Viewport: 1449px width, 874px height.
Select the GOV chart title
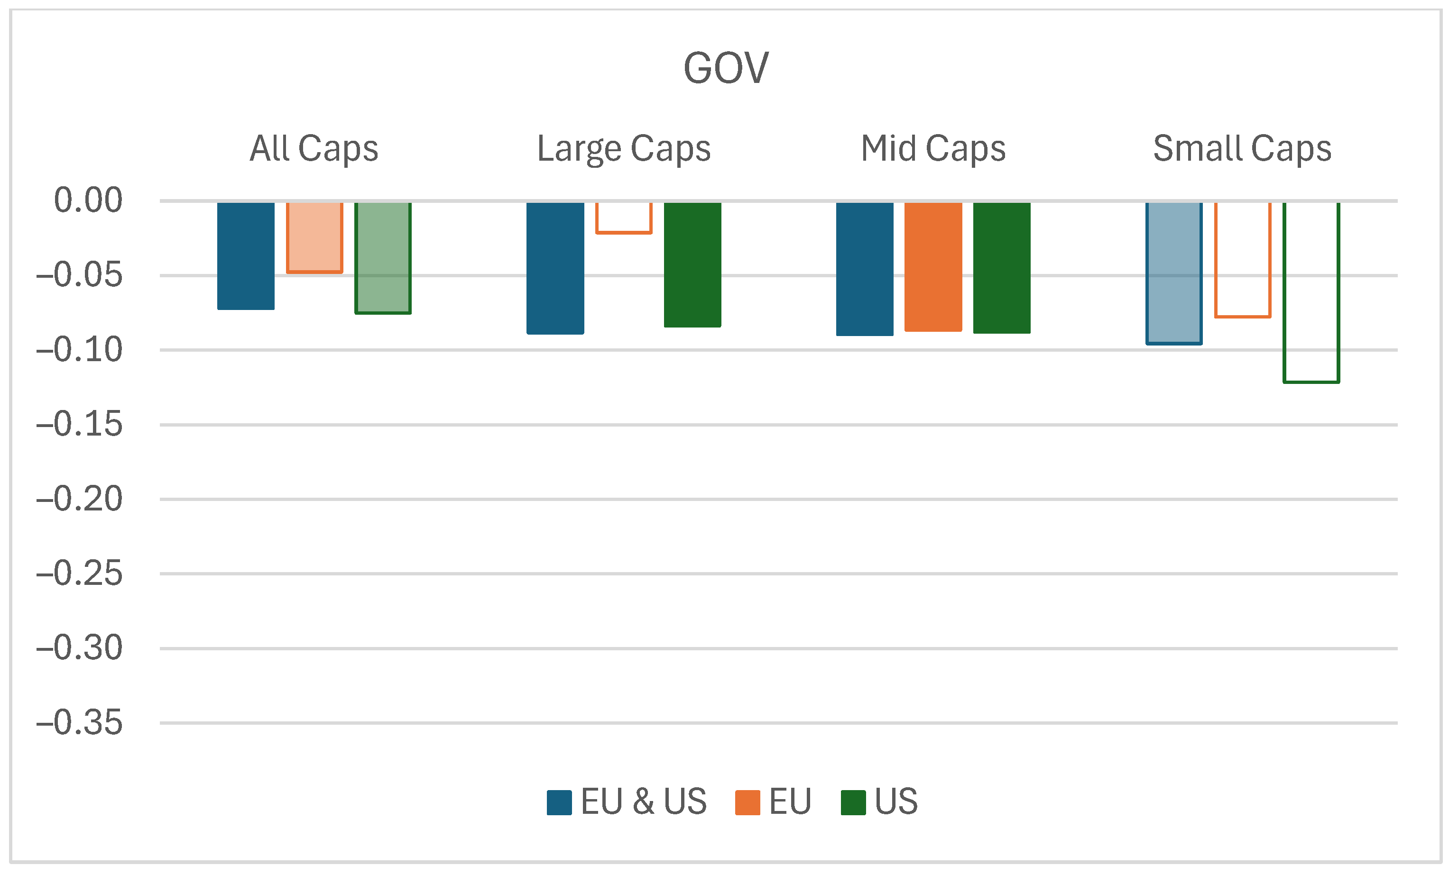coord(726,68)
